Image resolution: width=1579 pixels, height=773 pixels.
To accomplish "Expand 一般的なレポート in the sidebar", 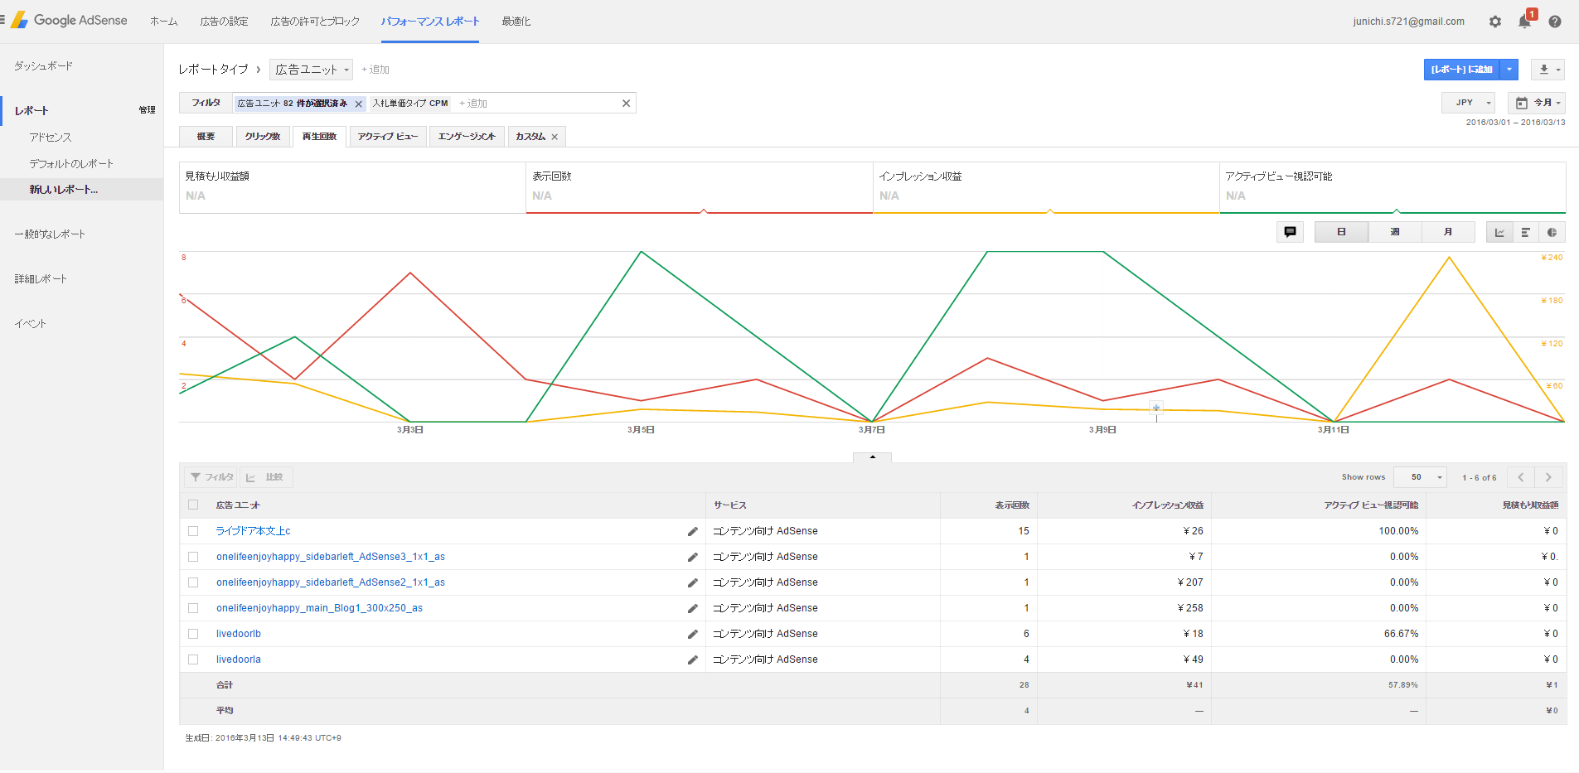I will pyautogui.click(x=50, y=234).
